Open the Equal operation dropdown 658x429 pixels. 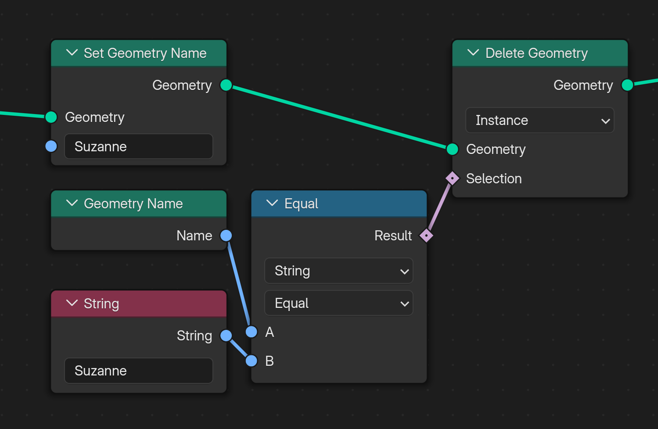[339, 303]
